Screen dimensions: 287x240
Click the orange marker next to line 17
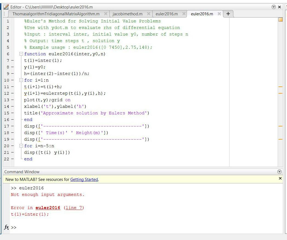(280, 126)
